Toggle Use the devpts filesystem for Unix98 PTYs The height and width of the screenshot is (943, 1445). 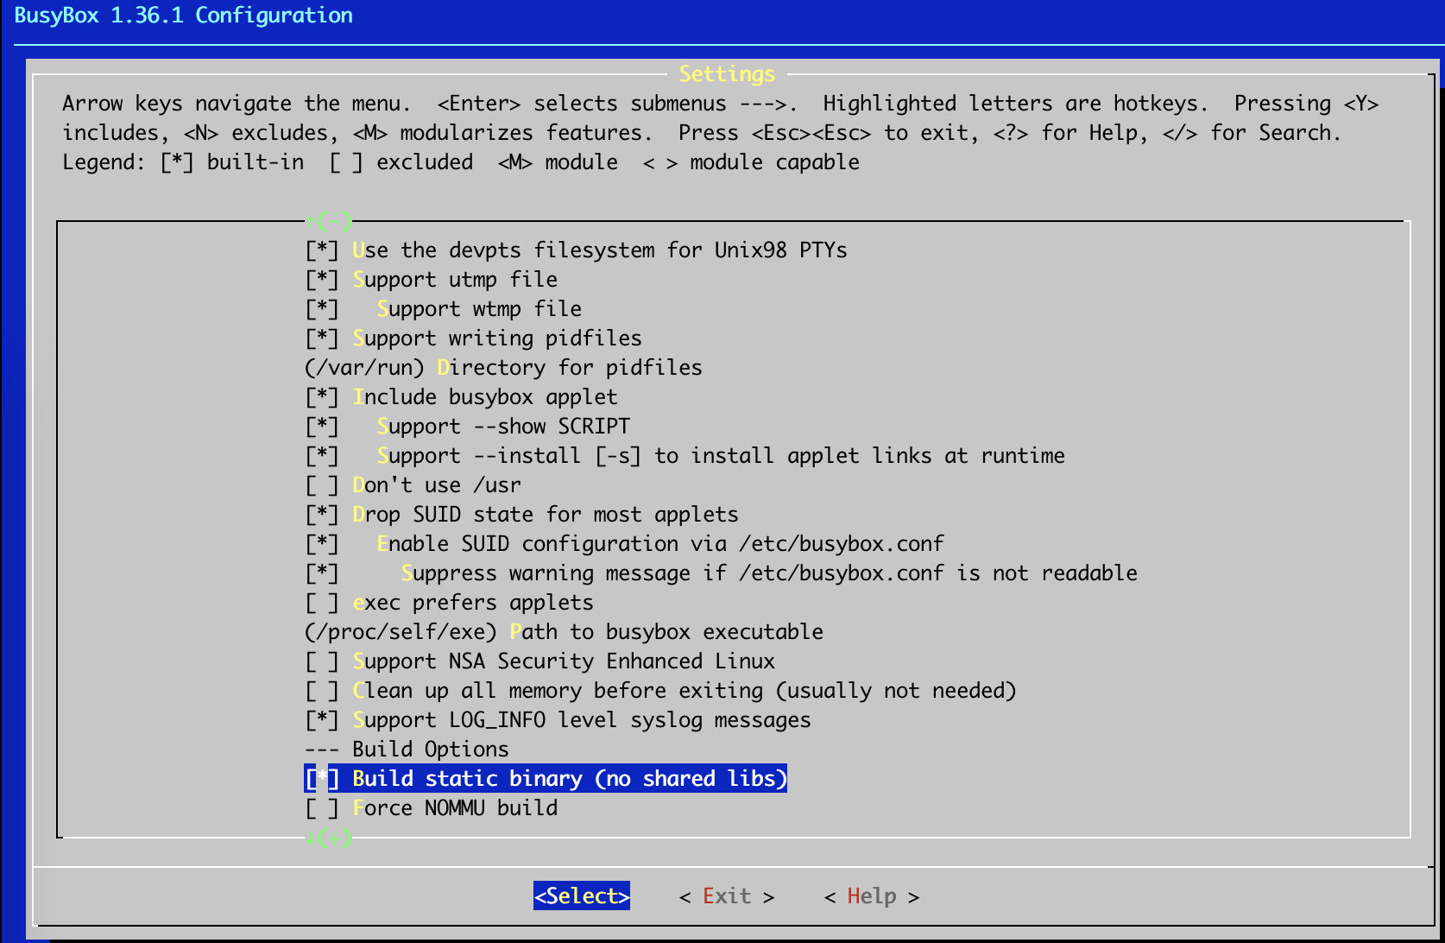coord(322,250)
